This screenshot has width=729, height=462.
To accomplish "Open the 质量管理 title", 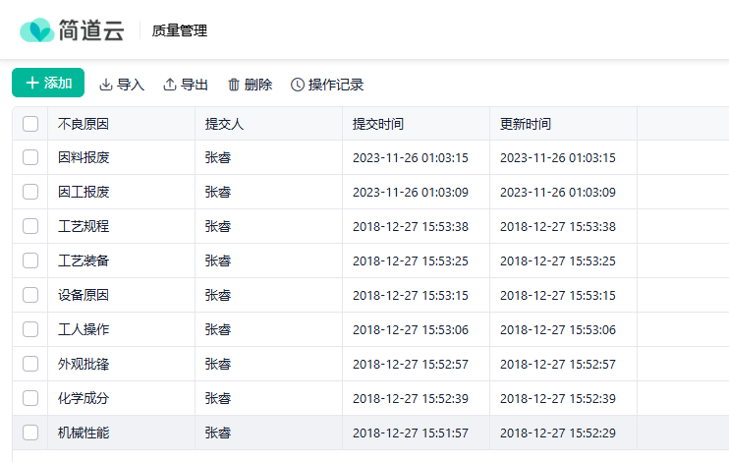I will tap(180, 30).
